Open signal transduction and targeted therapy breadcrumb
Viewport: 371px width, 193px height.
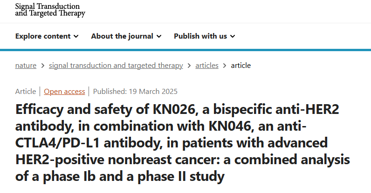(x=116, y=66)
